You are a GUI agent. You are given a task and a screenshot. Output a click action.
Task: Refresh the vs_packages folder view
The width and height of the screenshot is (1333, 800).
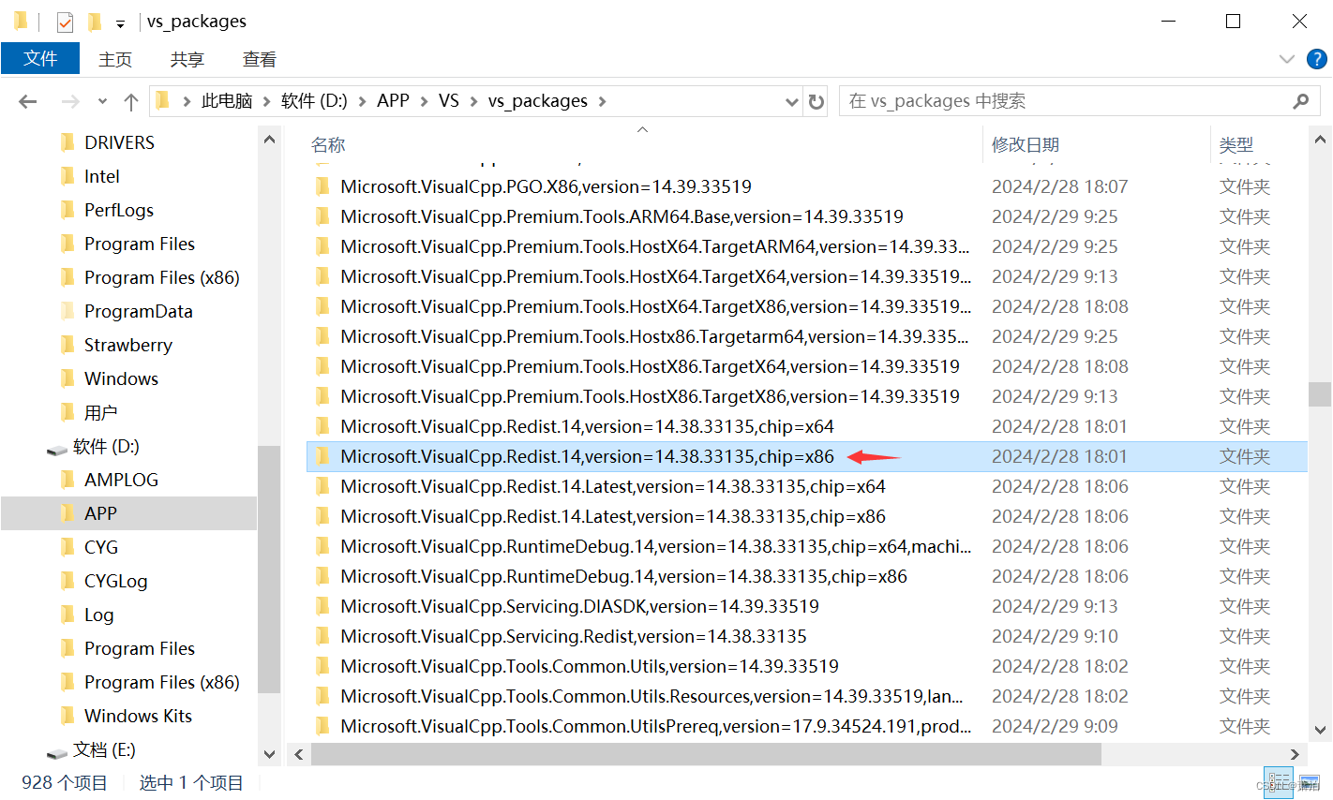[x=815, y=100]
